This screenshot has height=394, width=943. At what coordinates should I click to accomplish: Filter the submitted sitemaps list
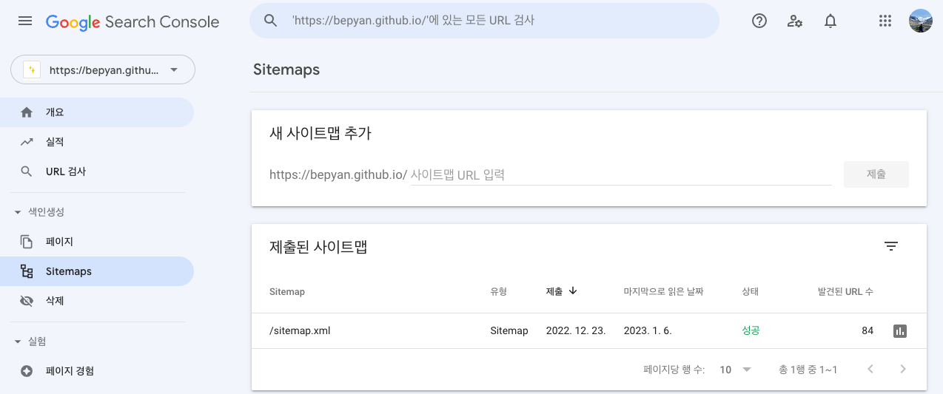pos(891,247)
